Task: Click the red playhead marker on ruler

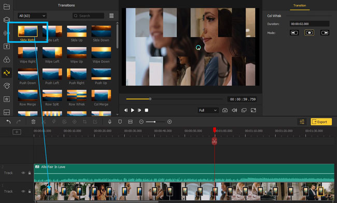Action: pos(215,130)
